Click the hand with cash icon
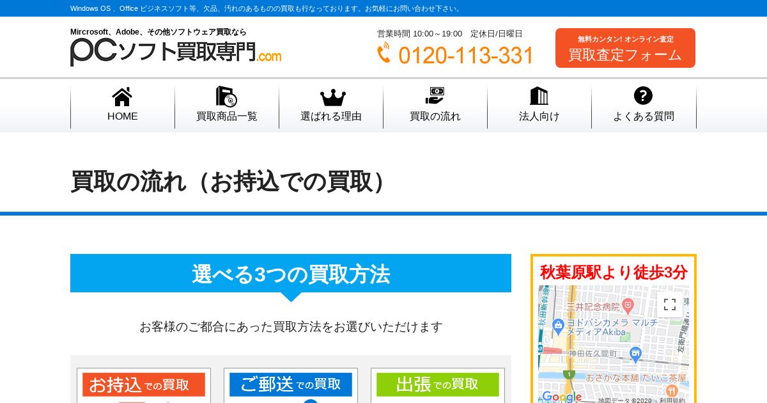The width and height of the screenshot is (767, 403). (x=435, y=96)
